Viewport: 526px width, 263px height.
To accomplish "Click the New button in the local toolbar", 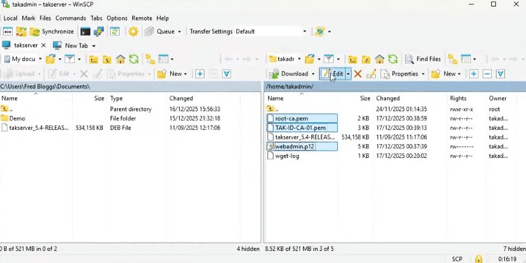I will 172,74.
